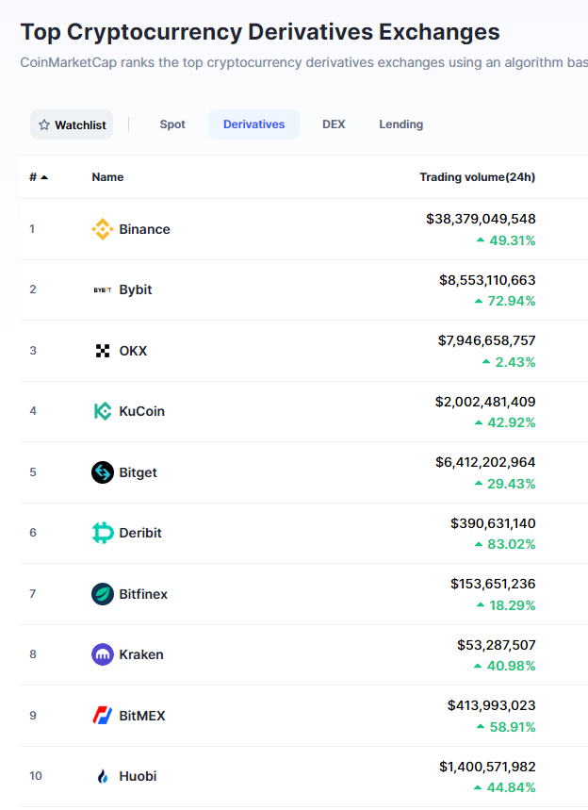Click the BitMEX logo icon
Viewport: 588px width, 810px height.
[103, 716]
